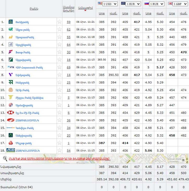189x191 pixels.
Task: Toggle the favorite star in row 13
Action: (60, 112)
